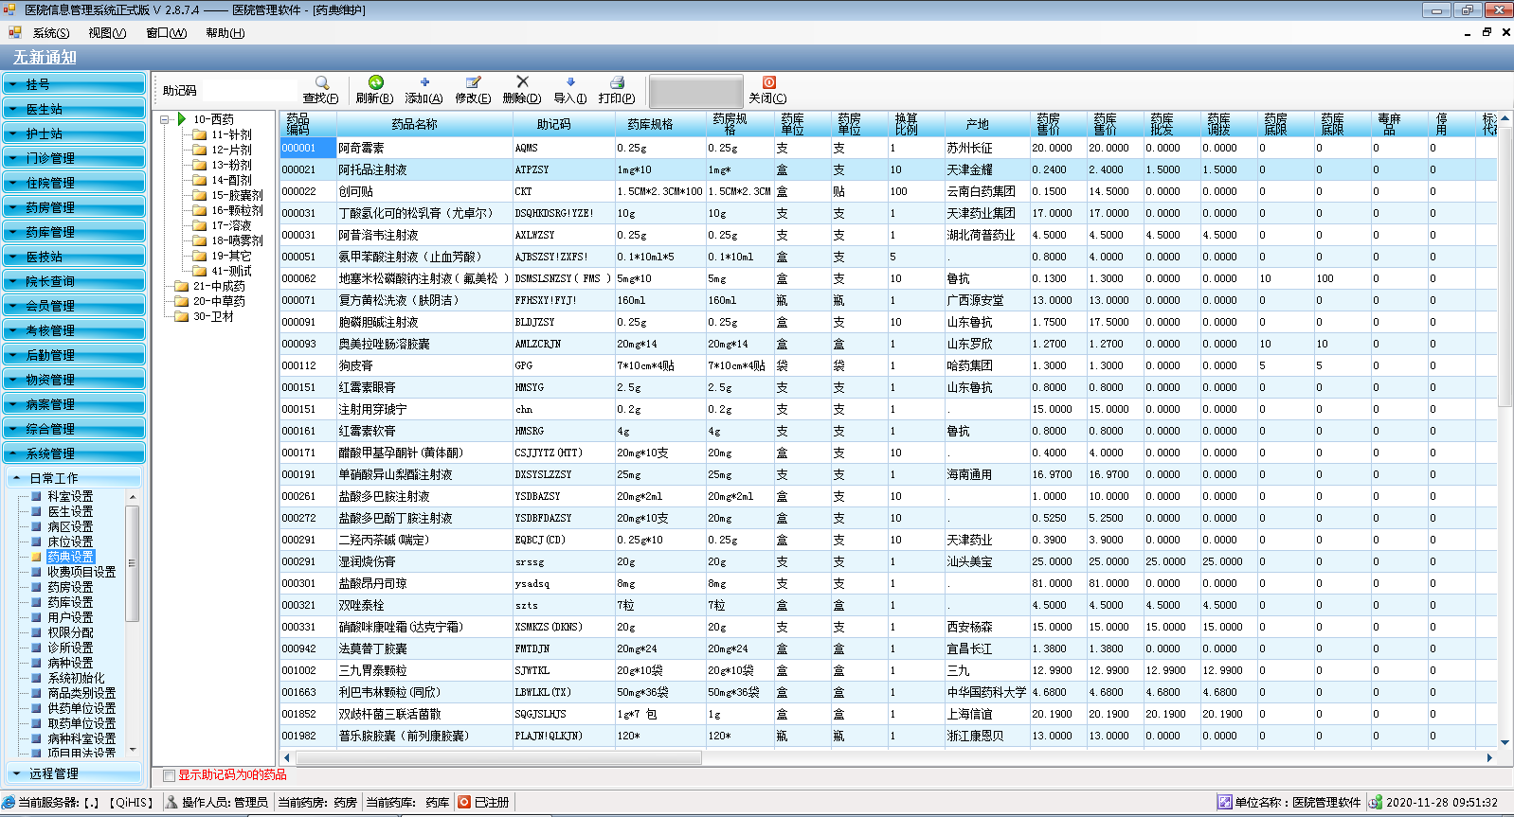Expand the 医生站 sidebar section
Image resolution: width=1514 pixels, height=817 pixels.
point(74,109)
